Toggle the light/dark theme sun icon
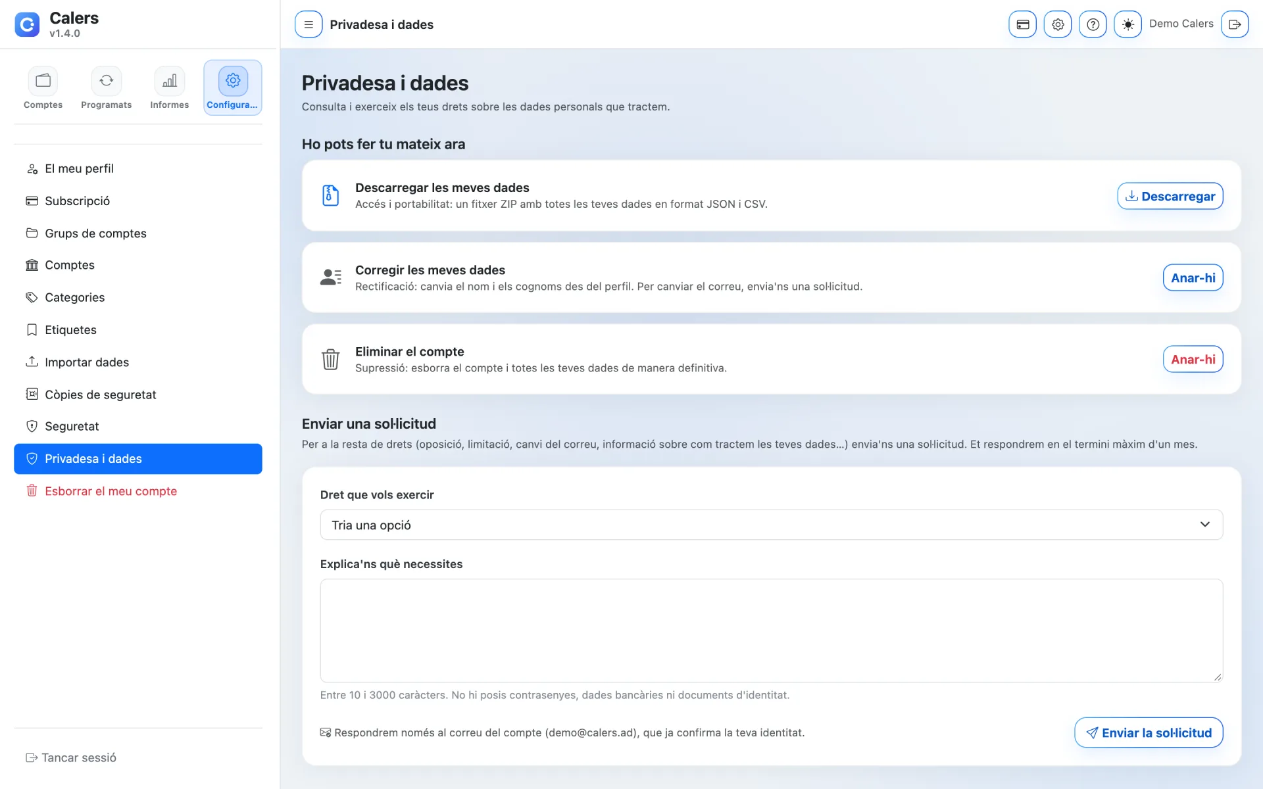The width and height of the screenshot is (1263, 789). pyautogui.click(x=1127, y=24)
